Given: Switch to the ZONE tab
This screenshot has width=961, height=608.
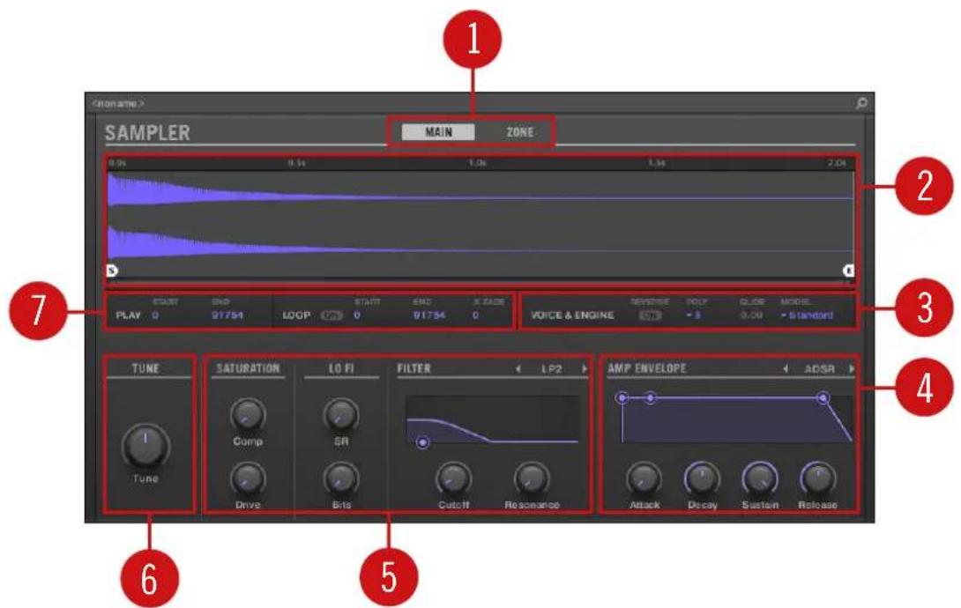Looking at the screenshot, I should (x=519, y=132).
